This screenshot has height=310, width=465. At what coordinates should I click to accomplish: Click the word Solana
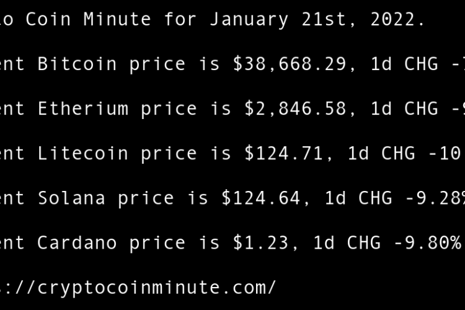click(x=71, y=198)
